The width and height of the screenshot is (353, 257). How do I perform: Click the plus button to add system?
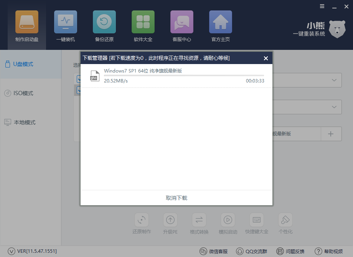331,134
